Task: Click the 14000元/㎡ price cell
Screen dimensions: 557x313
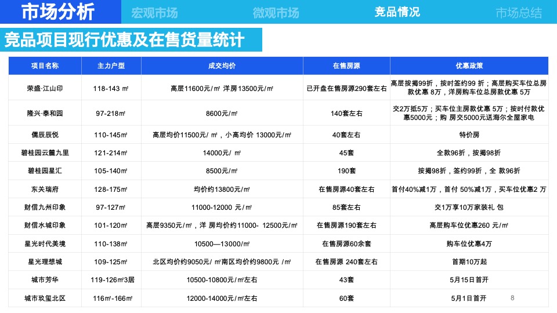Action: click(x=222, y=153)
